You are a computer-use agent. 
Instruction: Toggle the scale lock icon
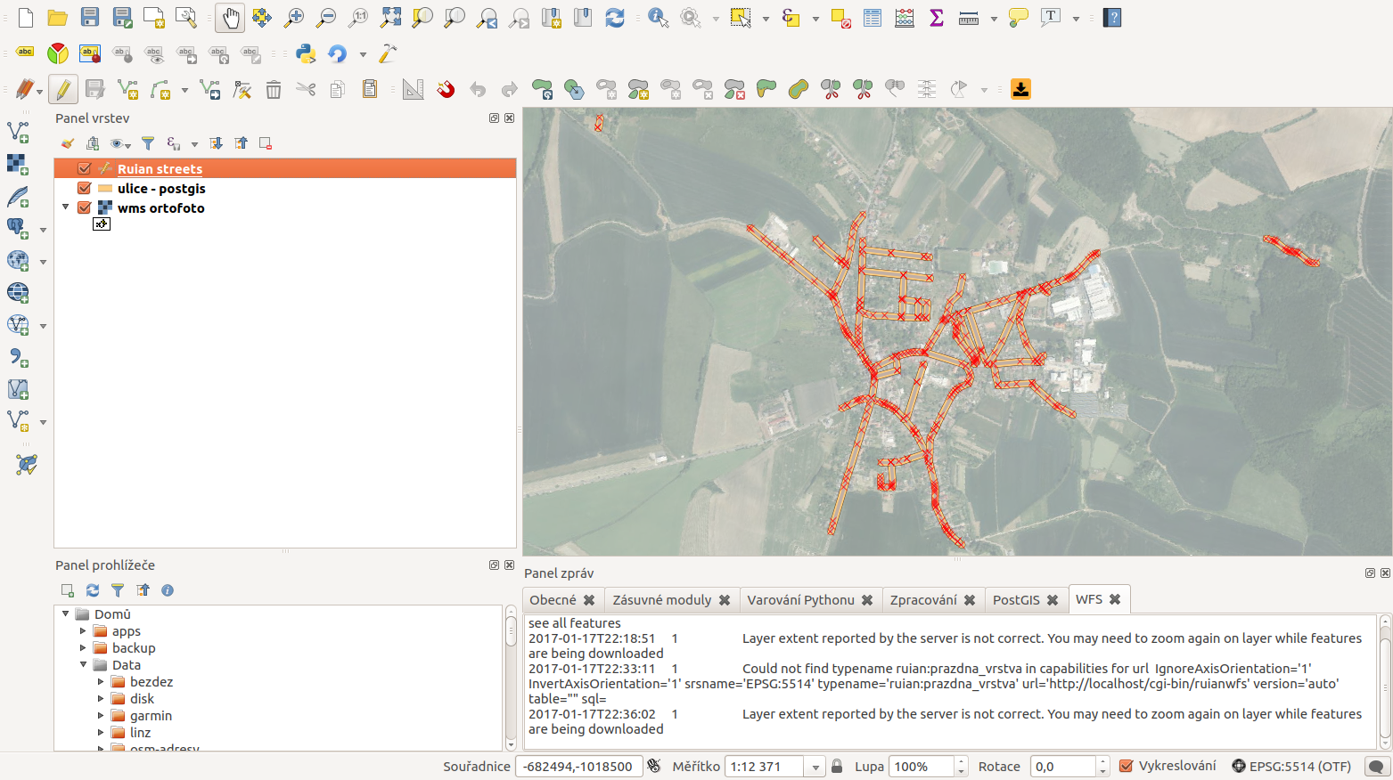pyautogui.click(x=837, y=766)
